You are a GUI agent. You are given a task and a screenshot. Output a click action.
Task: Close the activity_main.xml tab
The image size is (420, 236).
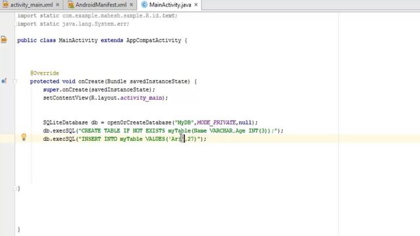pos(57,5)
